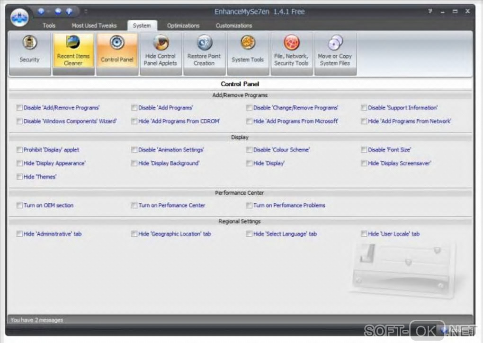
Task: Open Restore Point Creation
Action: (x=204, y=53)
